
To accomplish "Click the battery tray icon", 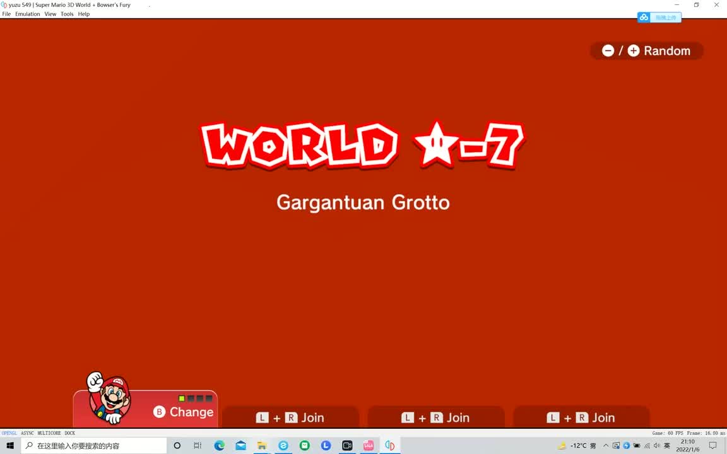I will coord(637,446).
